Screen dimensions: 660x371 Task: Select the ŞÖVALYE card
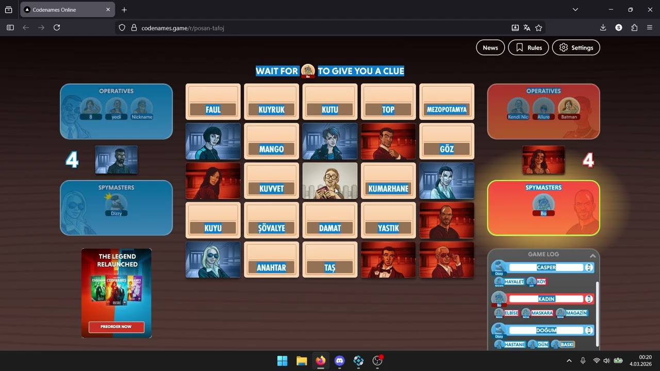coord(271,221)
